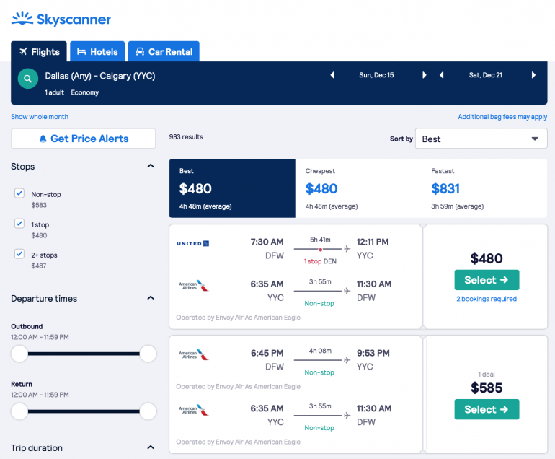The width and height of the screenshot is (555, 459).
Task: Go to previous departure date before Dec 15
Action: pyautogui.click(x=332, y=75)
